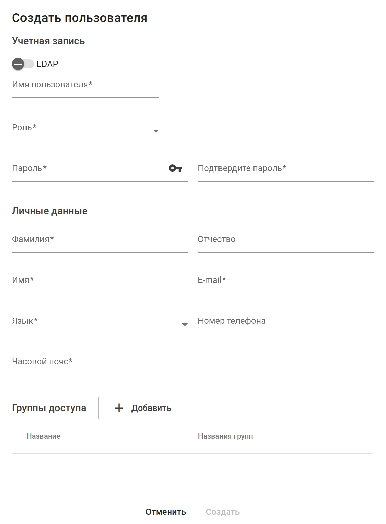386x524 pixels.
Task: Click the Номер телефона field
Action: coord(285,324)
